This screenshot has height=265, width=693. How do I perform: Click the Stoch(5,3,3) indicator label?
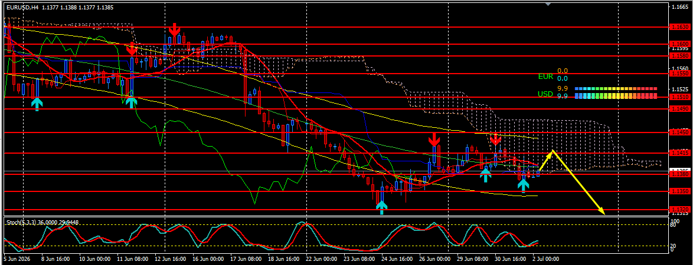click(x=42, y=222)
